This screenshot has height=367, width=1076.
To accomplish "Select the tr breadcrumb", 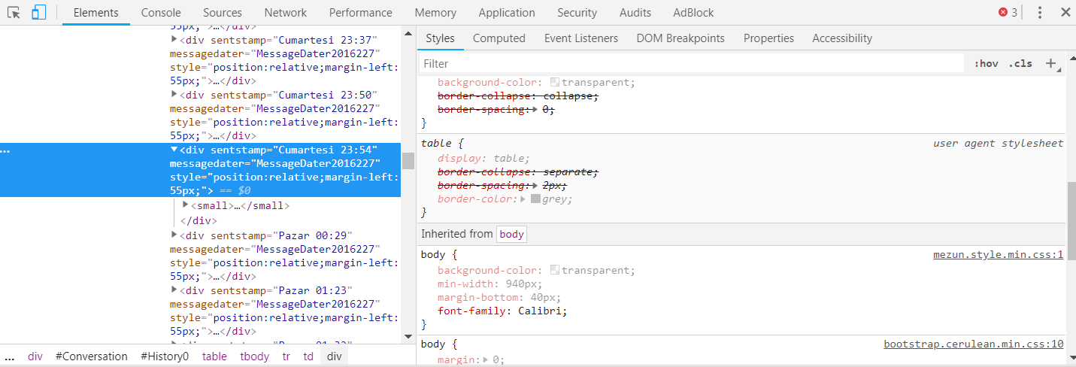I will pyautogui.click(x=286, y=357).
